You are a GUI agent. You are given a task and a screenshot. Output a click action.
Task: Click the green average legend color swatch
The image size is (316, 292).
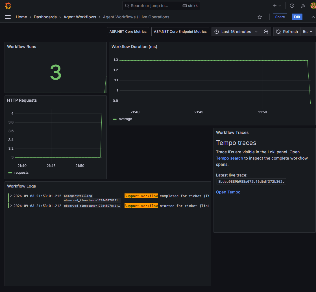pos(115,119)
